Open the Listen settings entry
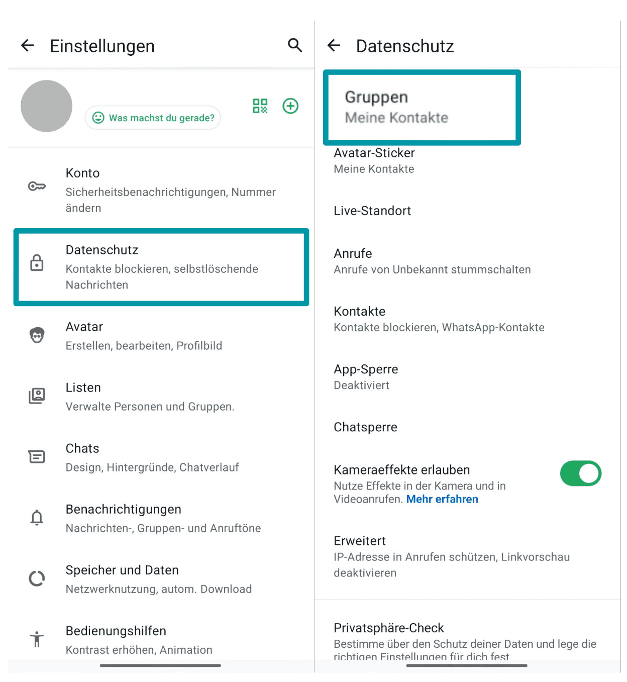The width and height of the screenshot is (627, 682). click(x=150, y=397)
